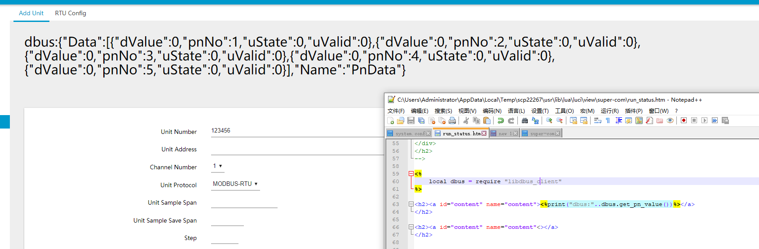
Task: Toggle the Word Wrap icon in Notepad++
Action: coord(598,120)
